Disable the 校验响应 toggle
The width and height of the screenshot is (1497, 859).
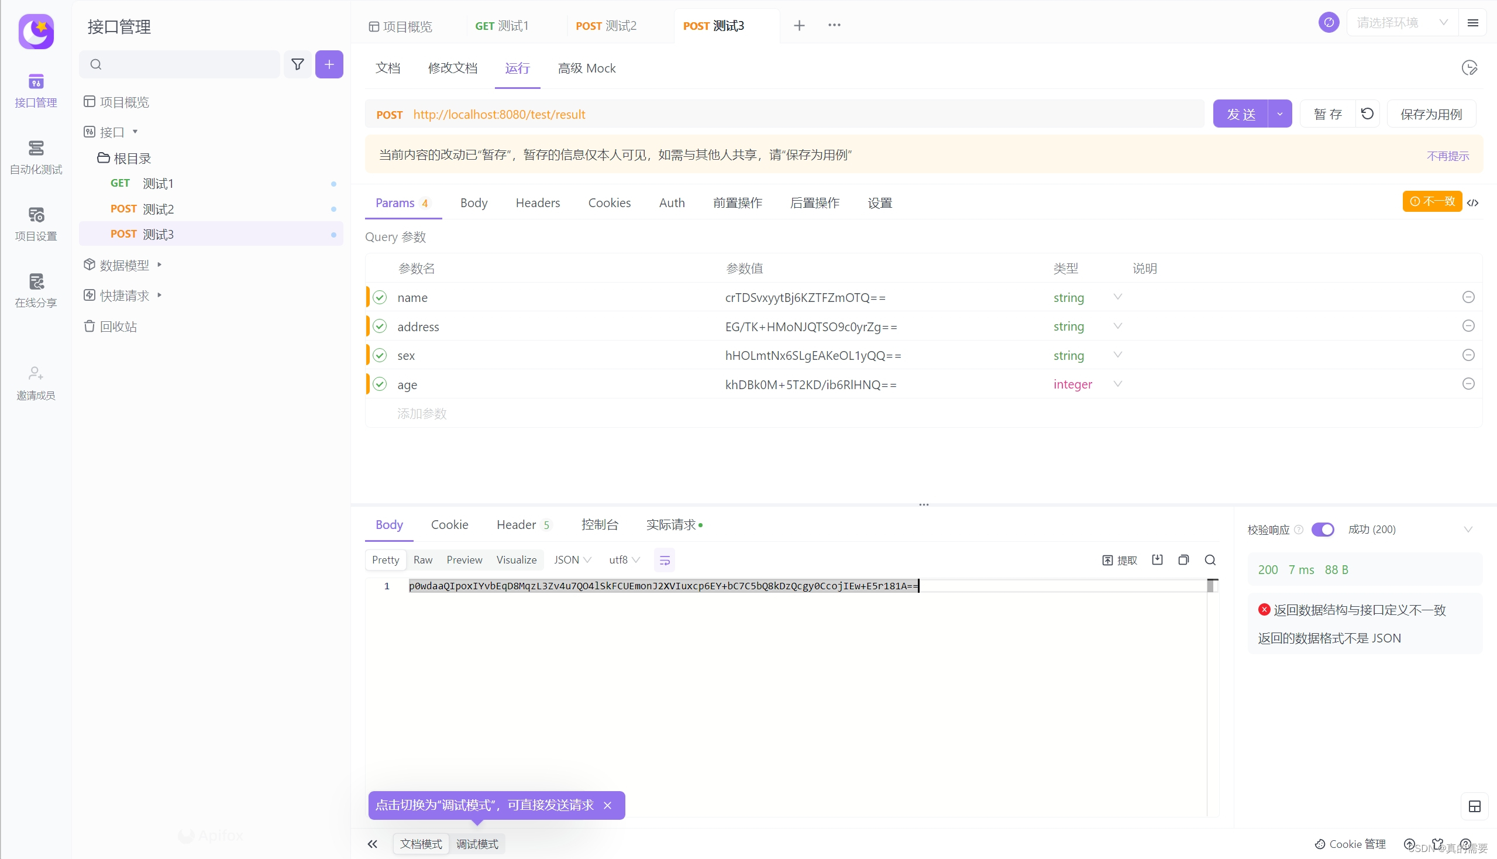[x=1323, y=529]
